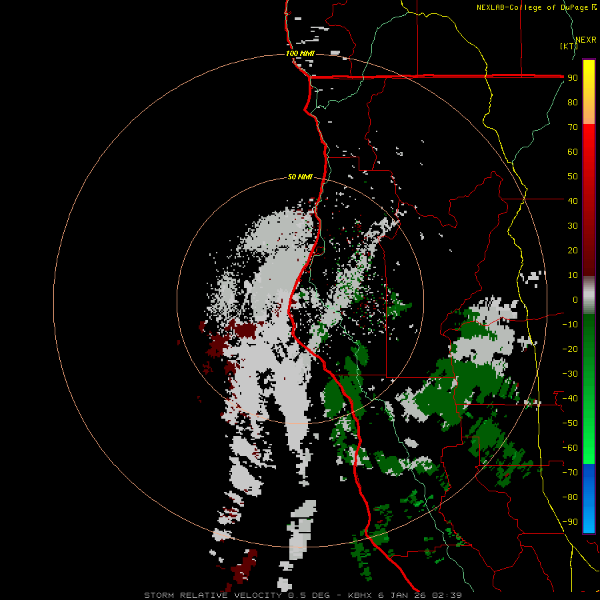Select the positive 10 knot scale label
This screenshot has height=600, width=600.
pos(573,275)
